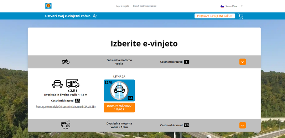
Task: Expand the Dvosledna motorna vozila ≥ 1,3 m section
Action: [x=243, y=125]
